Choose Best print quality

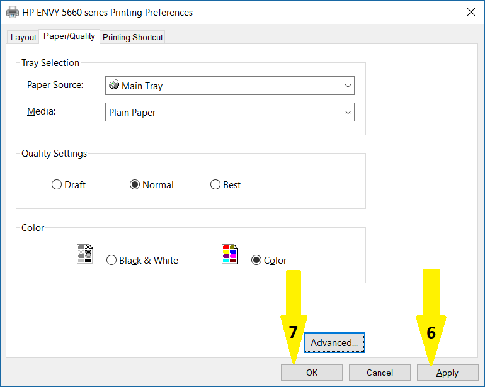tap(215, 185)
